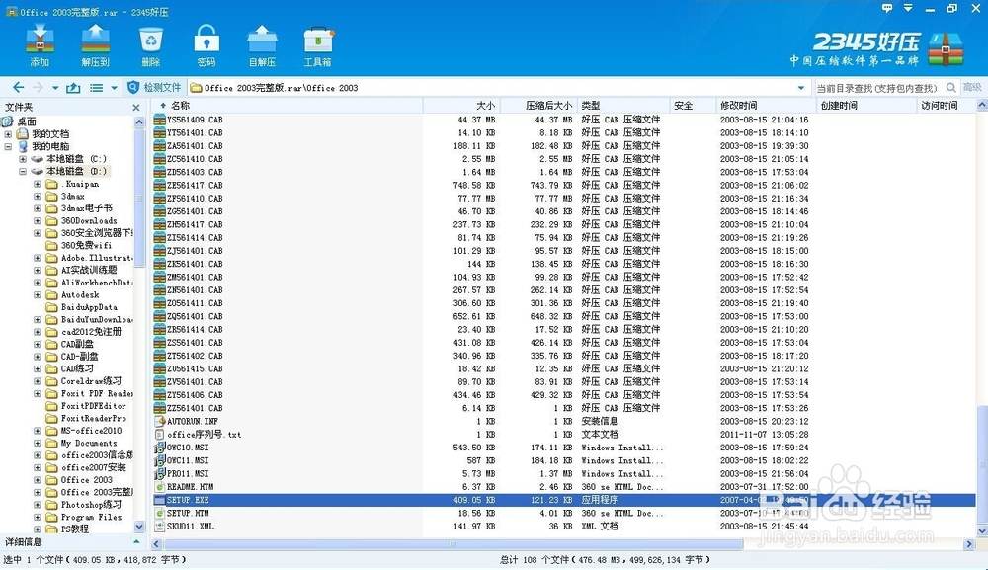Click the 检测文件 shield button
Viewport: 988px width, 570px height.
[x=154, y=88]
